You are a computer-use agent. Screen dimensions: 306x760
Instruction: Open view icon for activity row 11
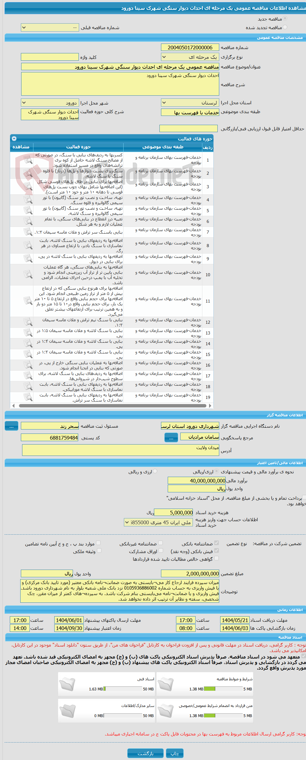pyautogui.click(x=28, y=301)
